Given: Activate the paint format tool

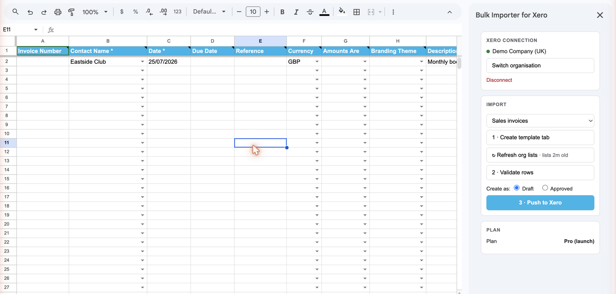Looking at the screenshot, I should (x=71, y=12).
